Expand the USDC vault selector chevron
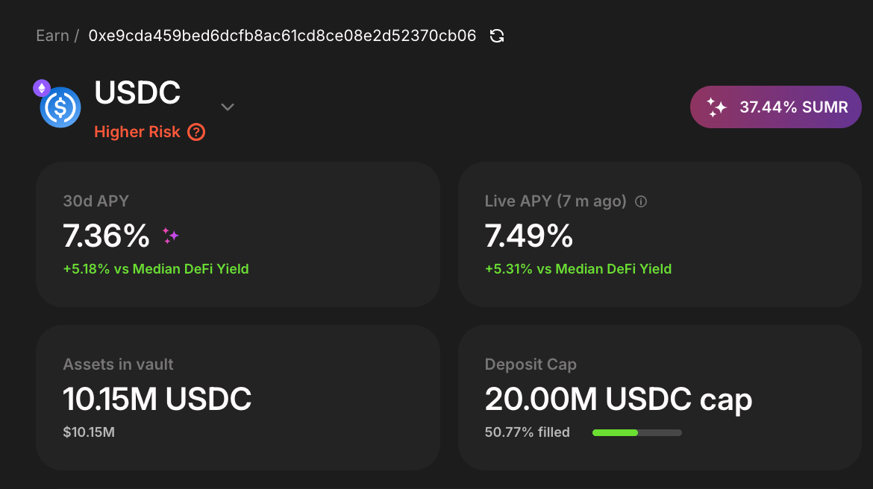Screen dimensions: 873x489 coord(227,107)
